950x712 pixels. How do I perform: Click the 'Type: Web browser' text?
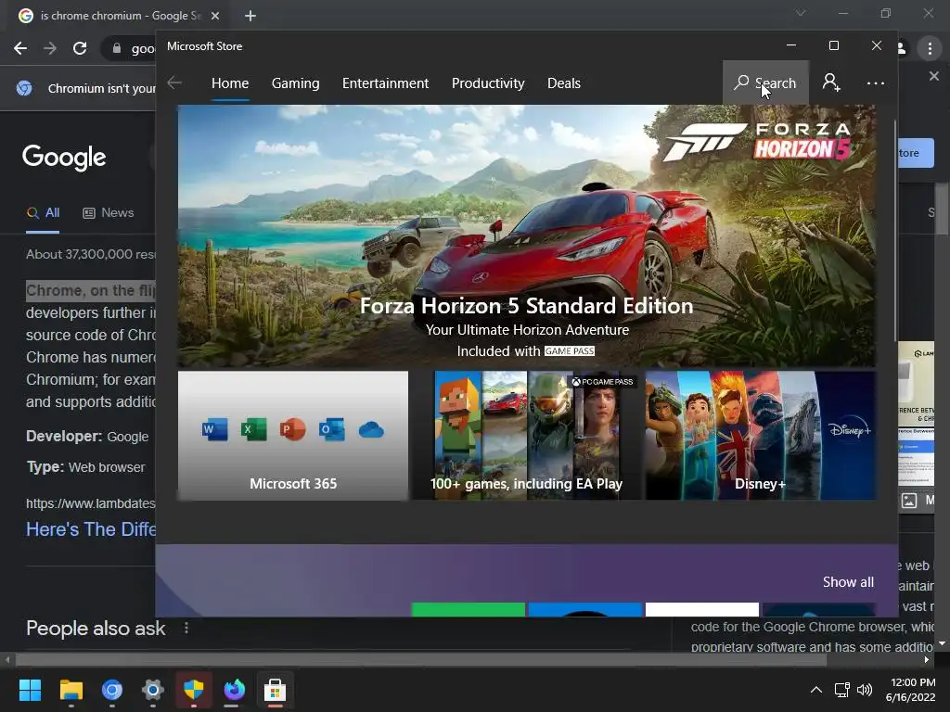point(86,467)
